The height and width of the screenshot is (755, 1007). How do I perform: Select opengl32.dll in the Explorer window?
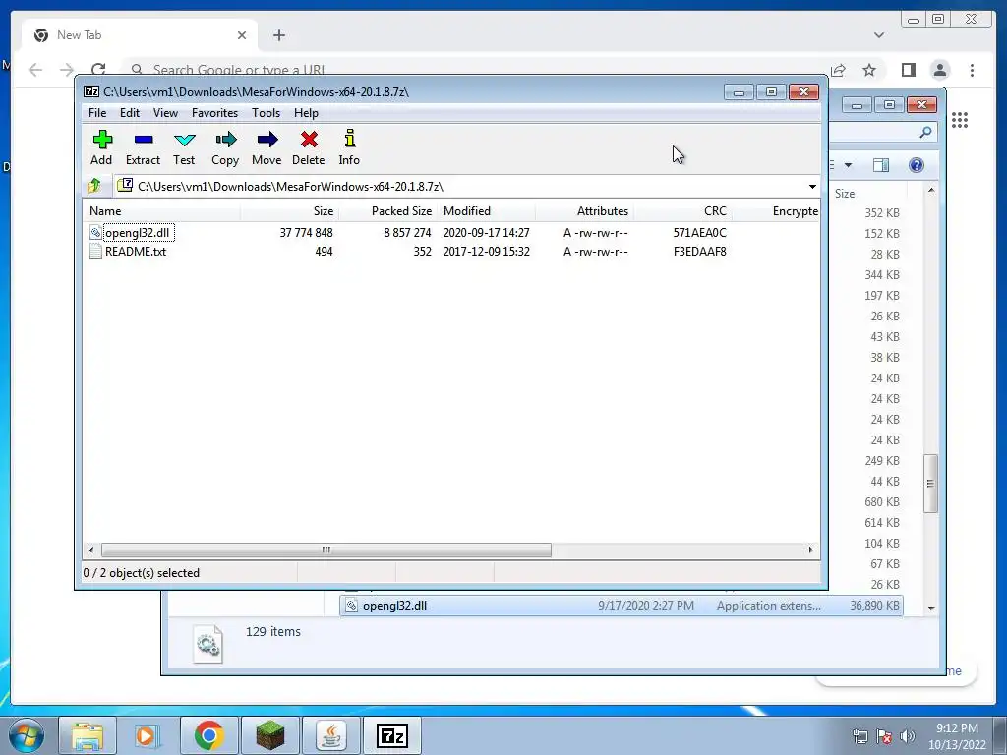click(x=622, y=606)
